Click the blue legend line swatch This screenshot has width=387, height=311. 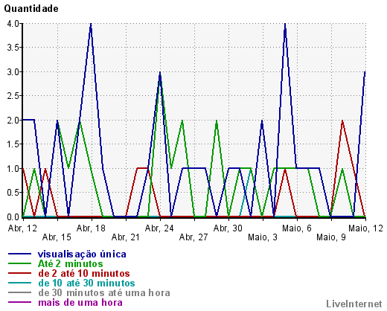click(19, 254)
